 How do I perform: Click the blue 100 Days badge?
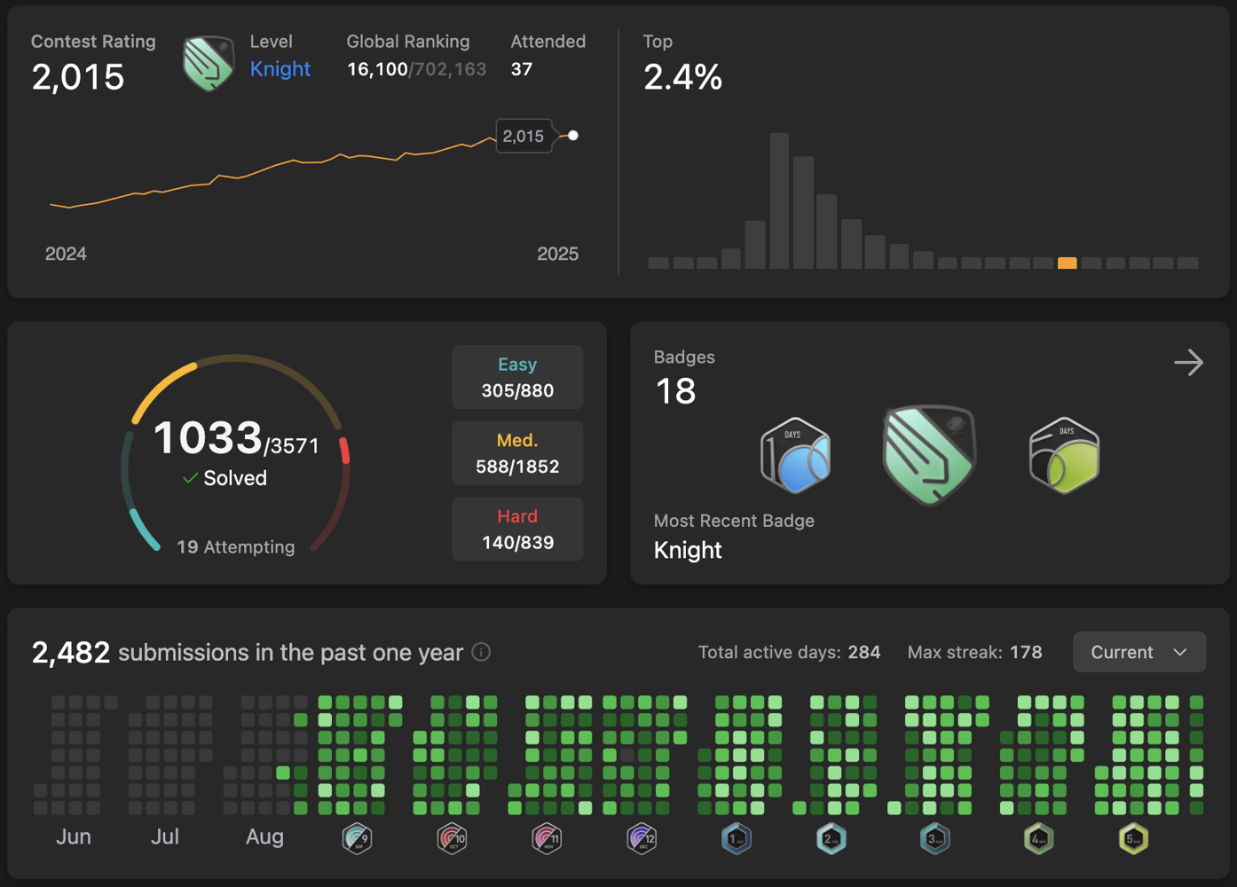[796, 456]
